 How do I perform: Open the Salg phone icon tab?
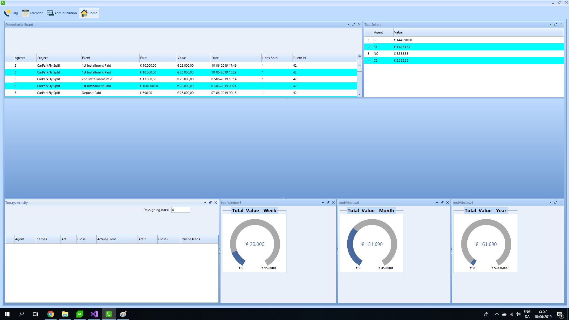(x=11, y=13)
